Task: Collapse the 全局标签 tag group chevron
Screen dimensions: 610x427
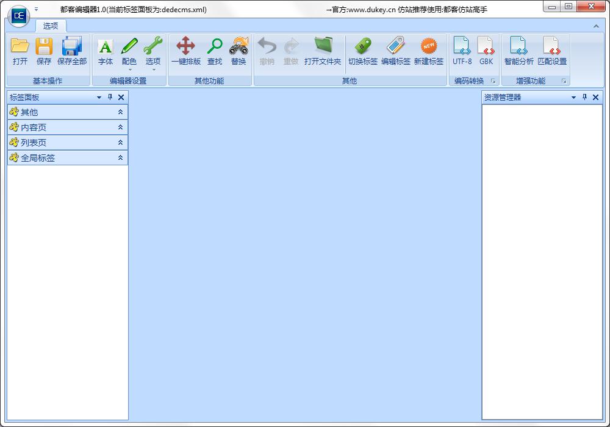Action: (121, 157)
